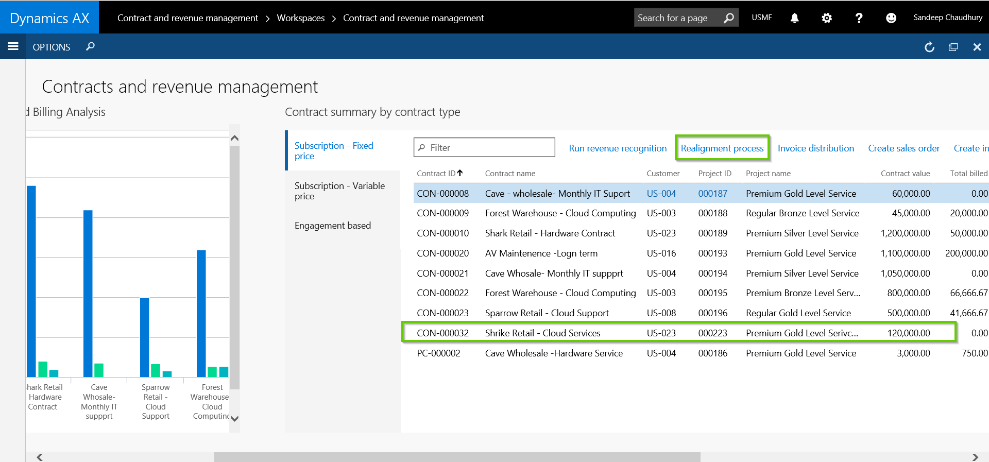Select row CON-000020
The height and width of the screenshot is (462, 989).
(701, 253)
